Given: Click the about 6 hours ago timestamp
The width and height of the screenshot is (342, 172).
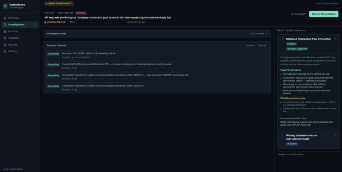Looking at the screenshot, I should (136, 22).
